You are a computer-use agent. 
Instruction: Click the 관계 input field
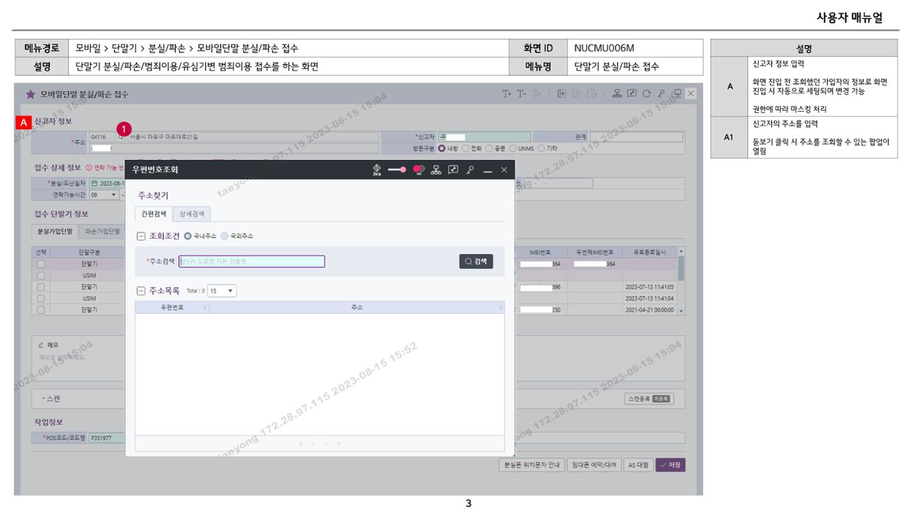click(x=636, y=136)
